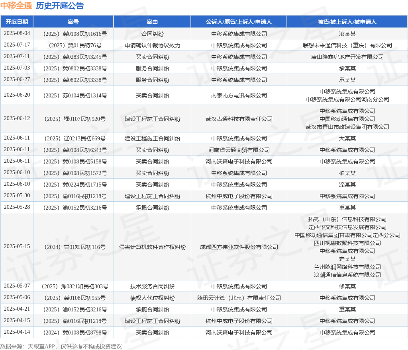Click defendant 滦某某

point(347,185)
